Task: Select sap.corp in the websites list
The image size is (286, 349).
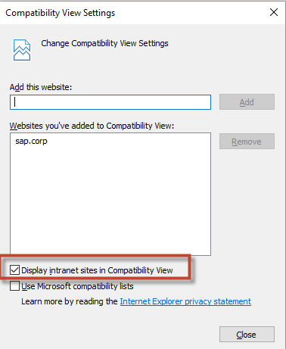Action: (x=31, y=141)
